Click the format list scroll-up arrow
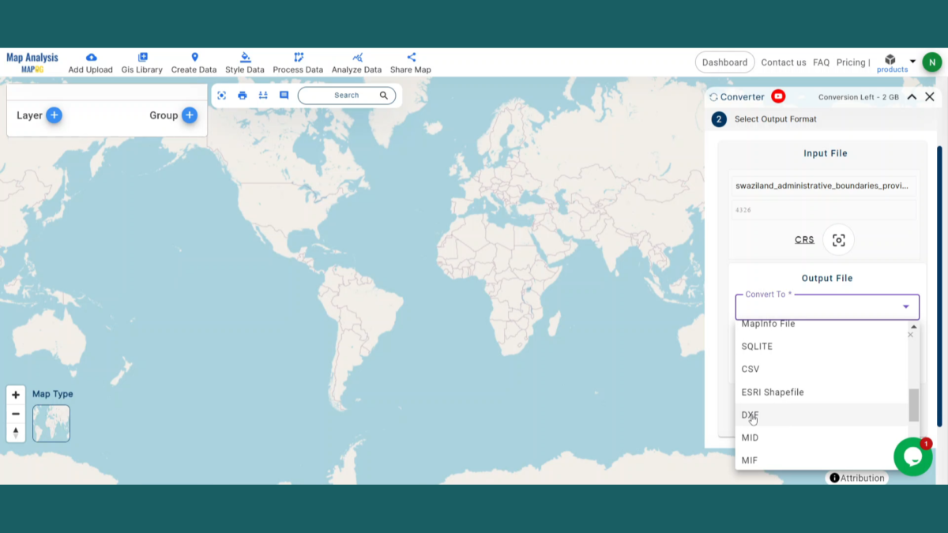 (914, 327)
